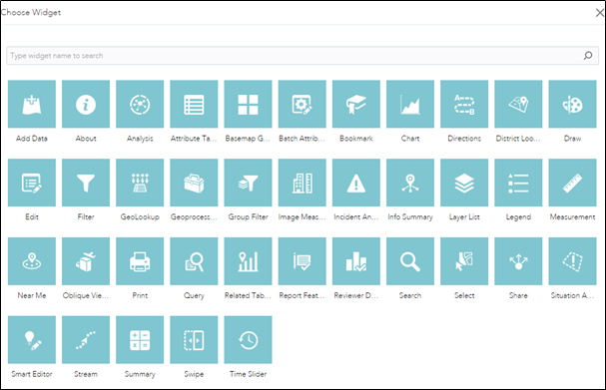606x390 pixels.
Task: Choose the Directions widget
Action: click(x=464, y=104)
